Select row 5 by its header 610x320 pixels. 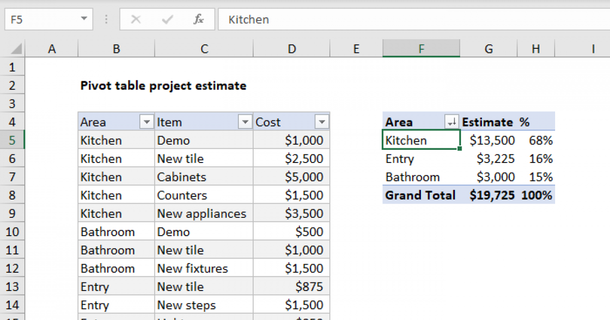tap(13, 140)
